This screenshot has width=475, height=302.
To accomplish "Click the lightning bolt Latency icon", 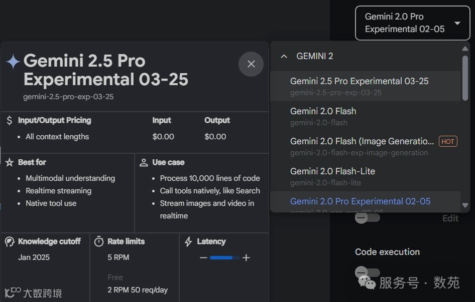I will (x=188, y=241).
